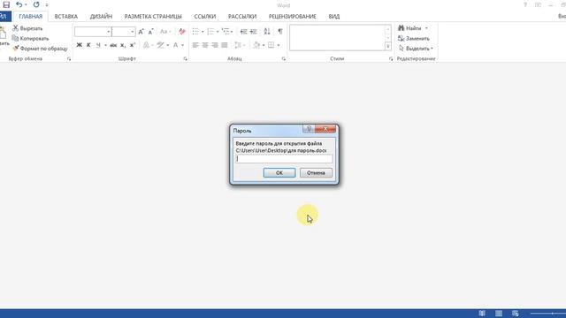Toggle show paragraph marks ¶
Screen dimensions: 566x318
[x=280, y=32]
